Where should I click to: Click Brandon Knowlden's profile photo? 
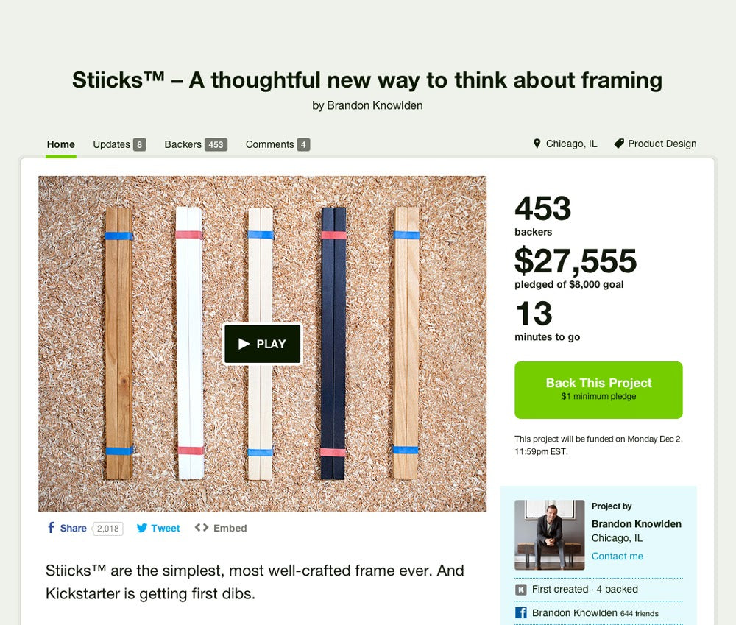(549, 535)
